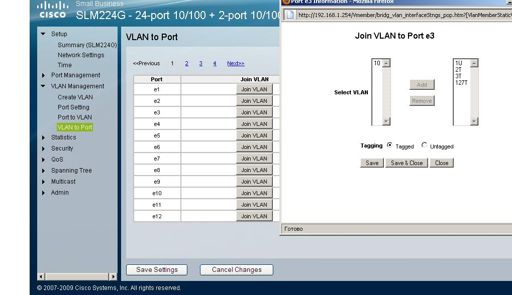Click Join VLAN for port e4
This screenshot has height=295, width=512.
point(254,124)
